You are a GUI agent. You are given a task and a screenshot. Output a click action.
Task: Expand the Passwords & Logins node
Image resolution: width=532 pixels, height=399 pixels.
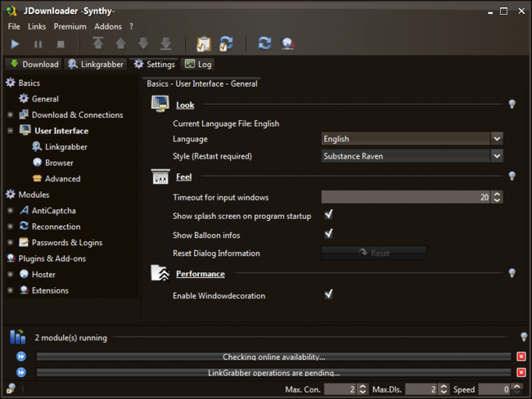10,242
